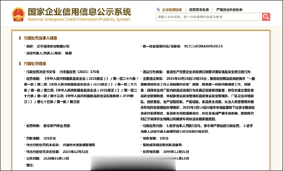Click authority name 兴城市市场监督管理局
This screenshot has height=171, width=283.
pyautogui.click(x=79, y=145)
